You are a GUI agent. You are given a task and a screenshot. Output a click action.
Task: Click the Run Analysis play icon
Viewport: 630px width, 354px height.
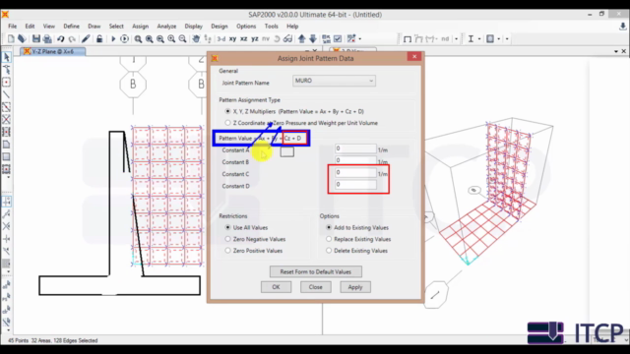point(113,38)
